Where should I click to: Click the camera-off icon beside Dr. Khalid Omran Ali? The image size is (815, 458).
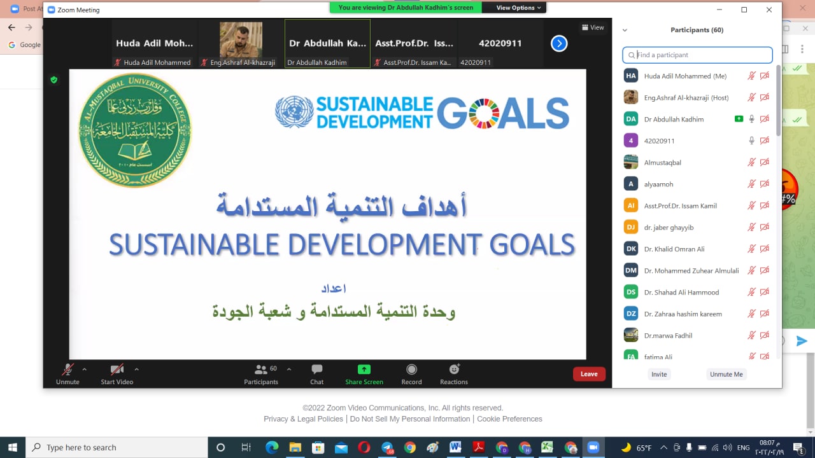point(764,249)
